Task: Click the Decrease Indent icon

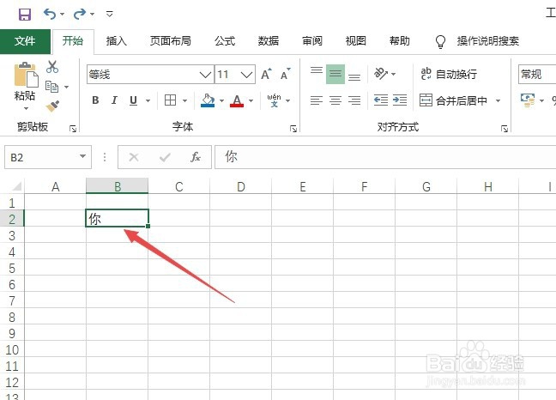Action: [381, 100]
